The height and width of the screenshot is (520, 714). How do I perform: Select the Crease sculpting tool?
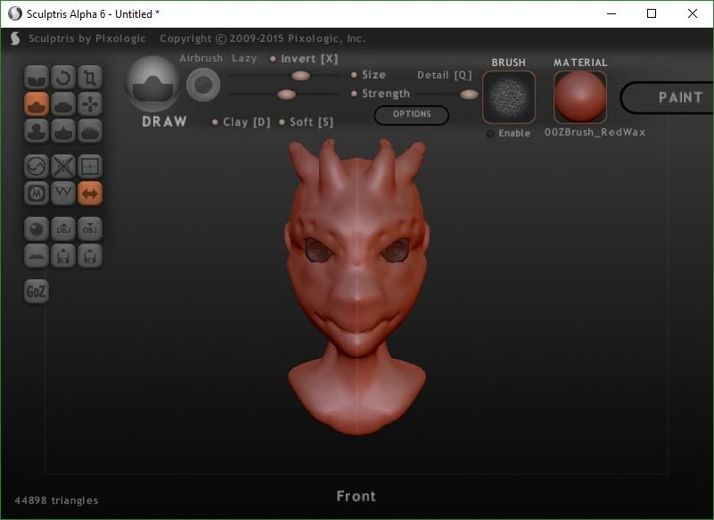(36, 77)
